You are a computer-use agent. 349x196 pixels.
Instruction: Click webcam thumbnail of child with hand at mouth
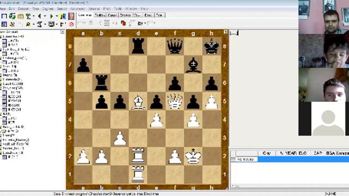tap(323, 51)
